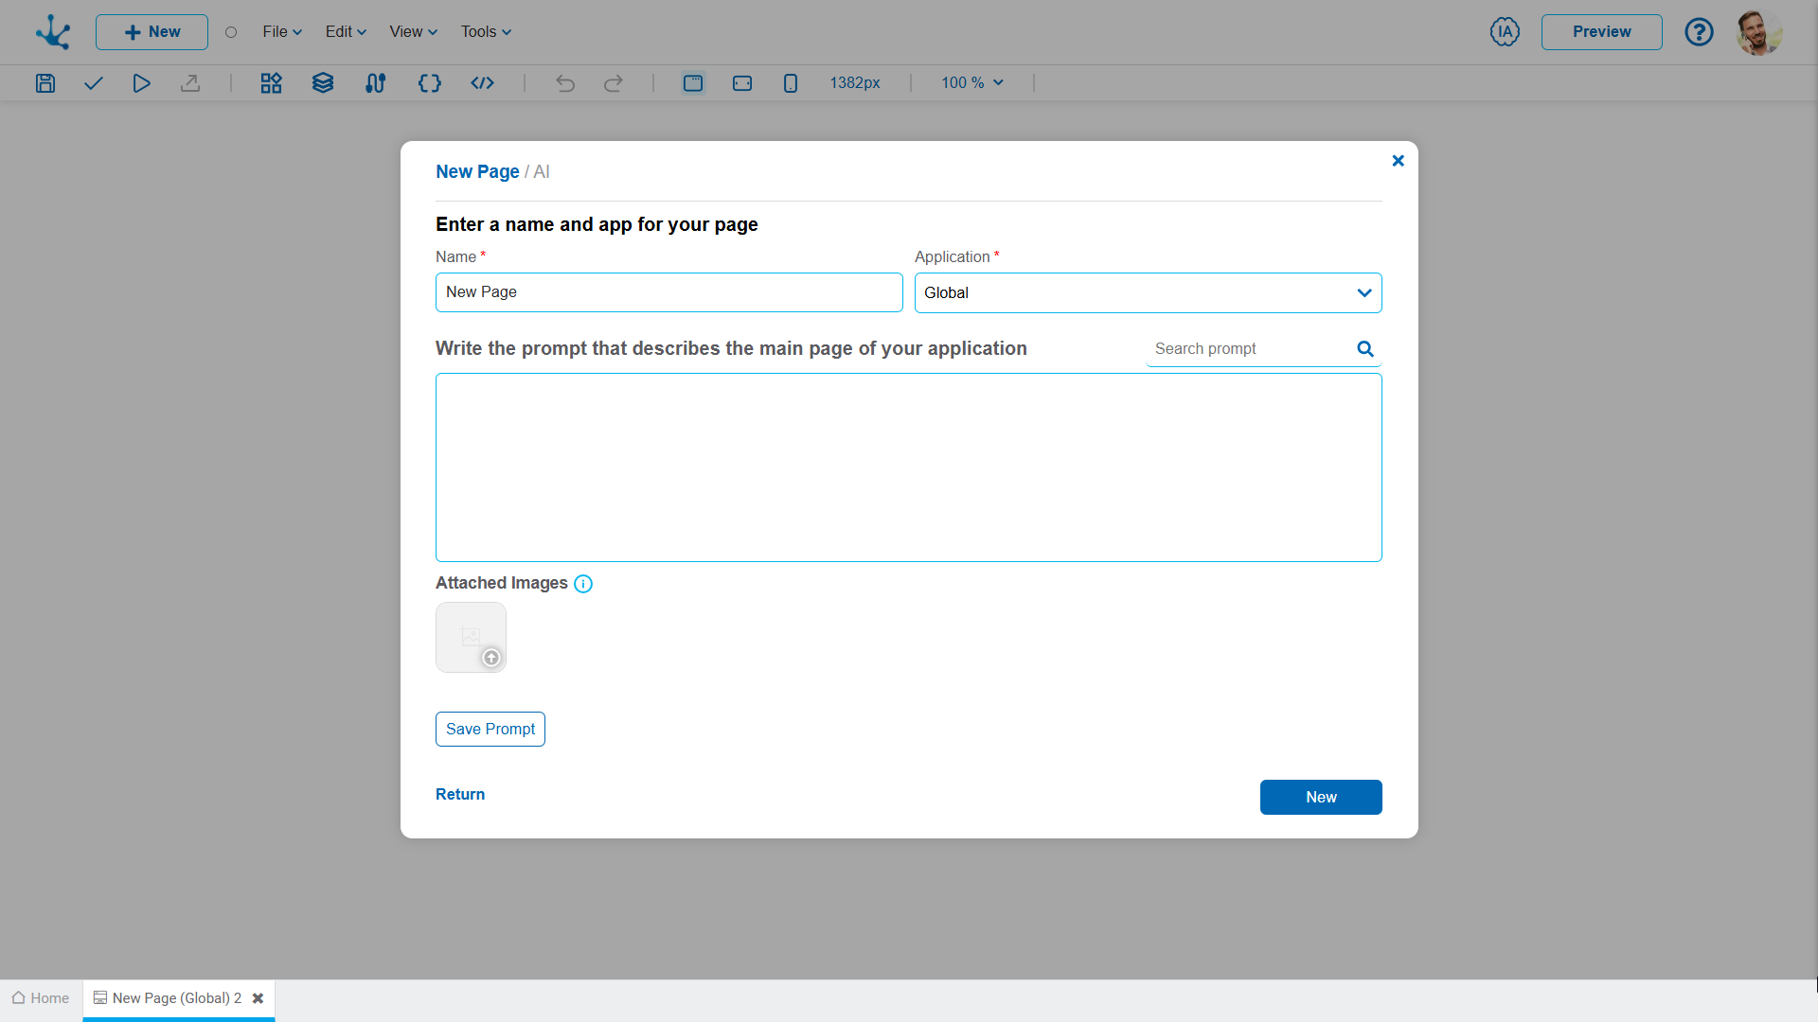
Task: View the page source code icon
Action: [x=482, y=83]
